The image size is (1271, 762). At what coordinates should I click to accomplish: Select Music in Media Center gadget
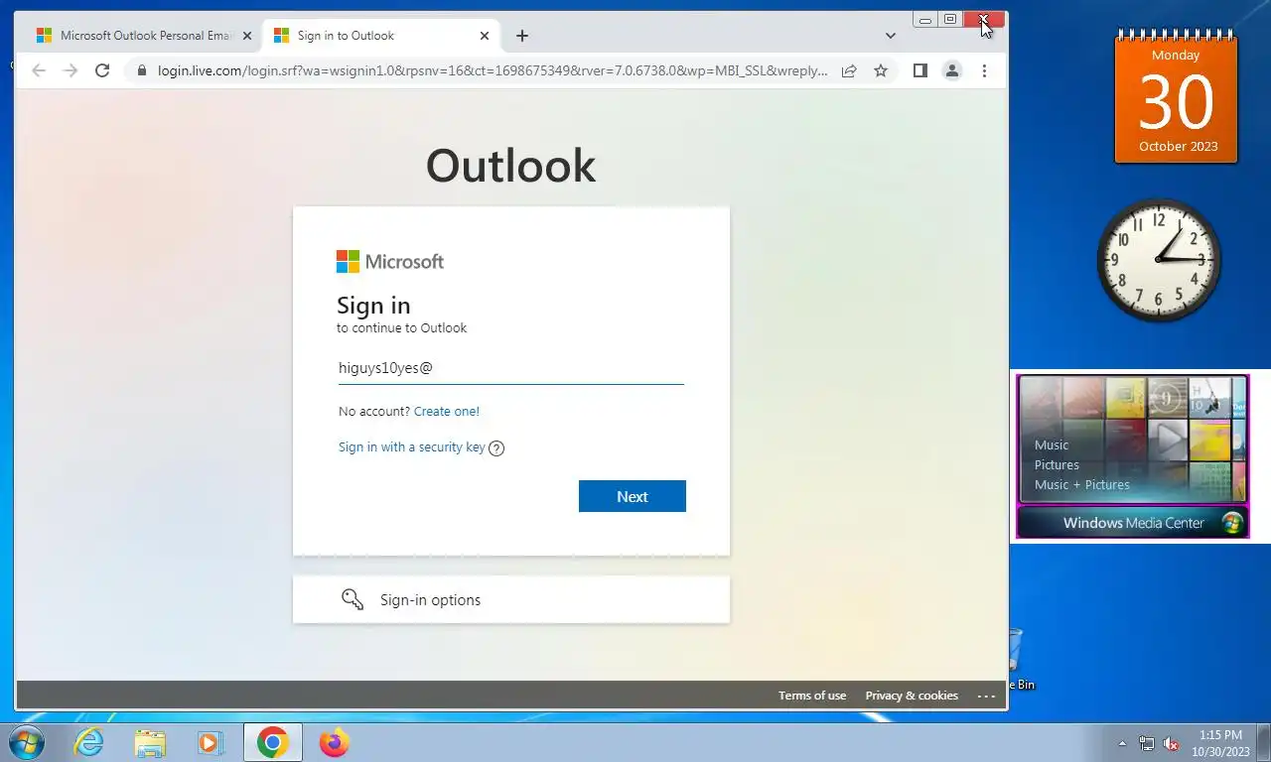pyautogui.click(x=1052, y=444)
